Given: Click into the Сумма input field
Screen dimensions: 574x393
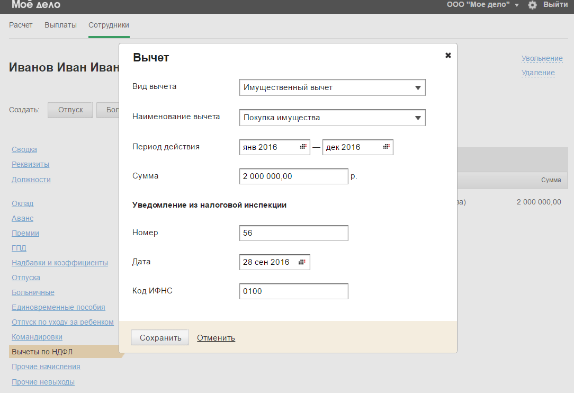Looking at the screenshot, I should (293, 176).
